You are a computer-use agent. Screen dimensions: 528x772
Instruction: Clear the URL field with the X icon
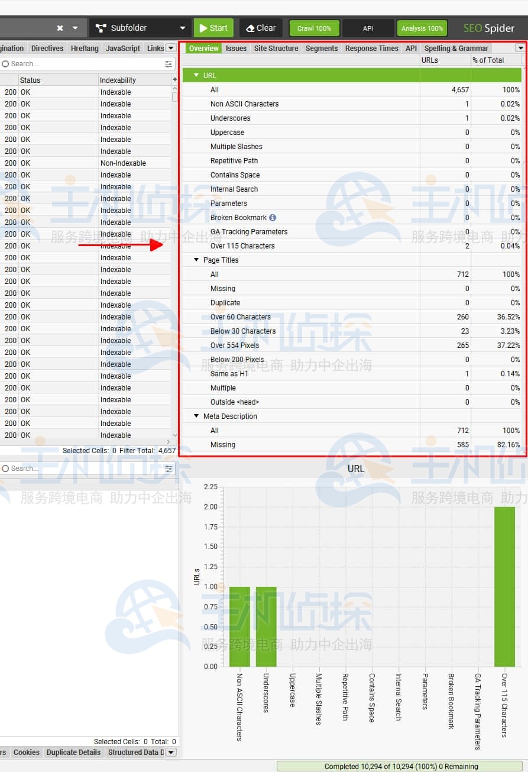(60, 28)
